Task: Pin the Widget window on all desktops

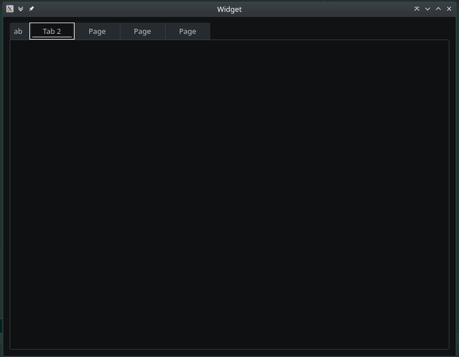Action: [32, 9]
